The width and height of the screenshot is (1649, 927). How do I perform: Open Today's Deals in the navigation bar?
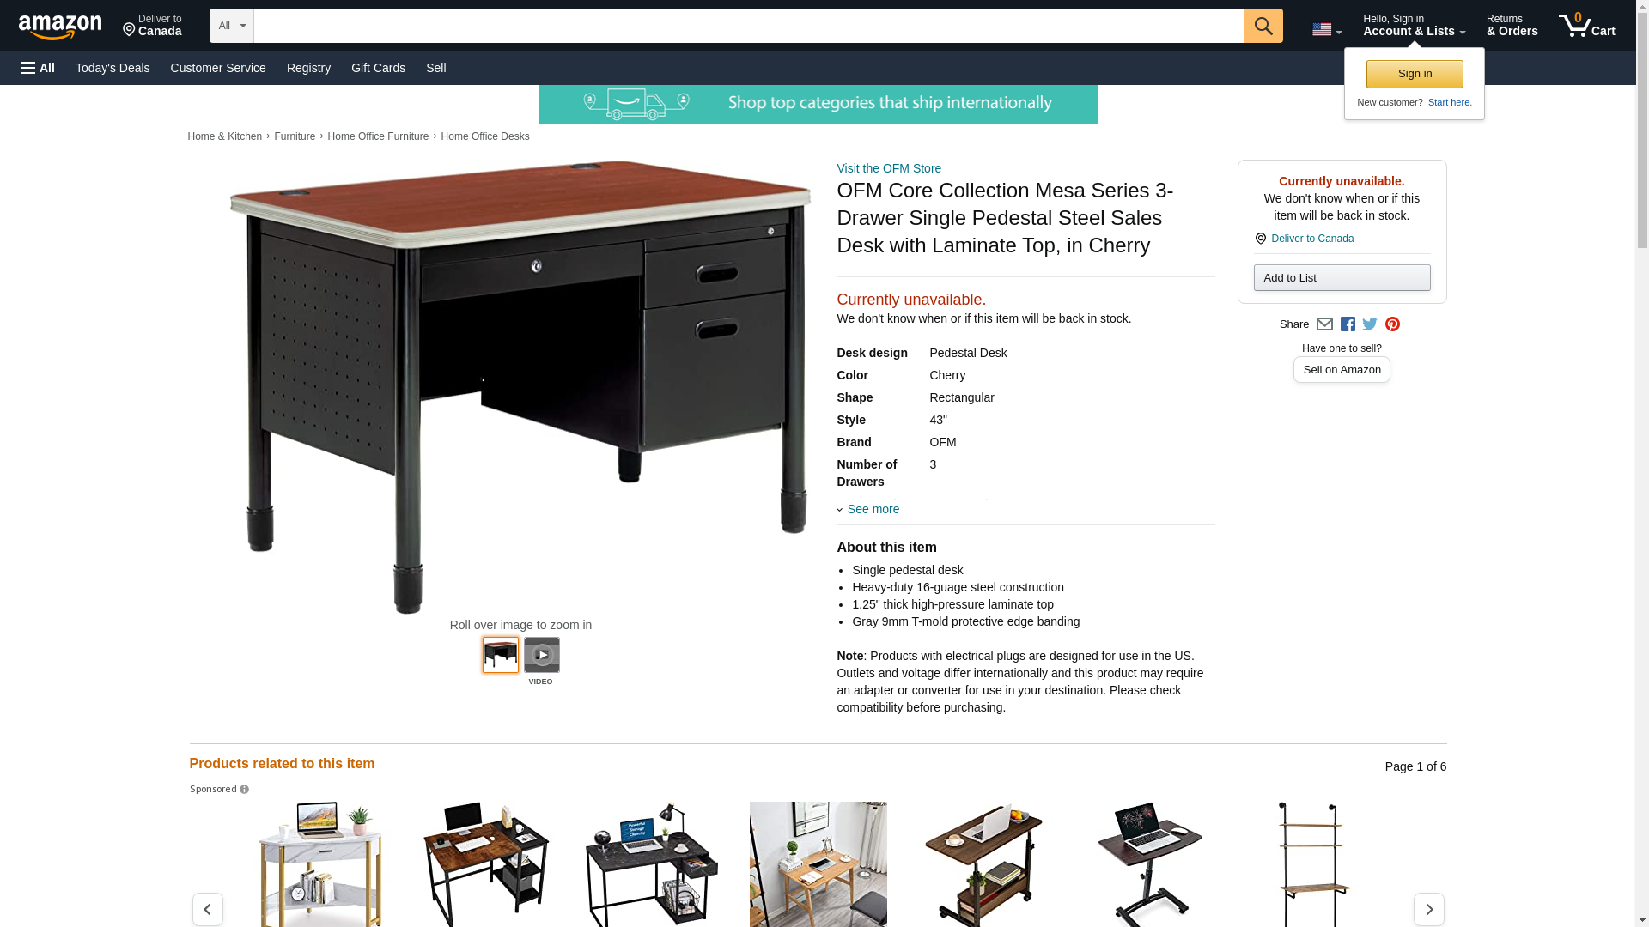(x=113, y=68)
